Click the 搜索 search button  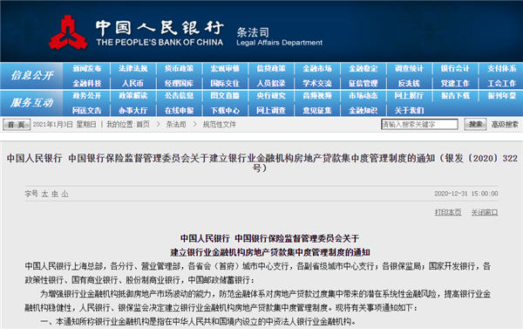pyautogui.click(x=475, y=124)
